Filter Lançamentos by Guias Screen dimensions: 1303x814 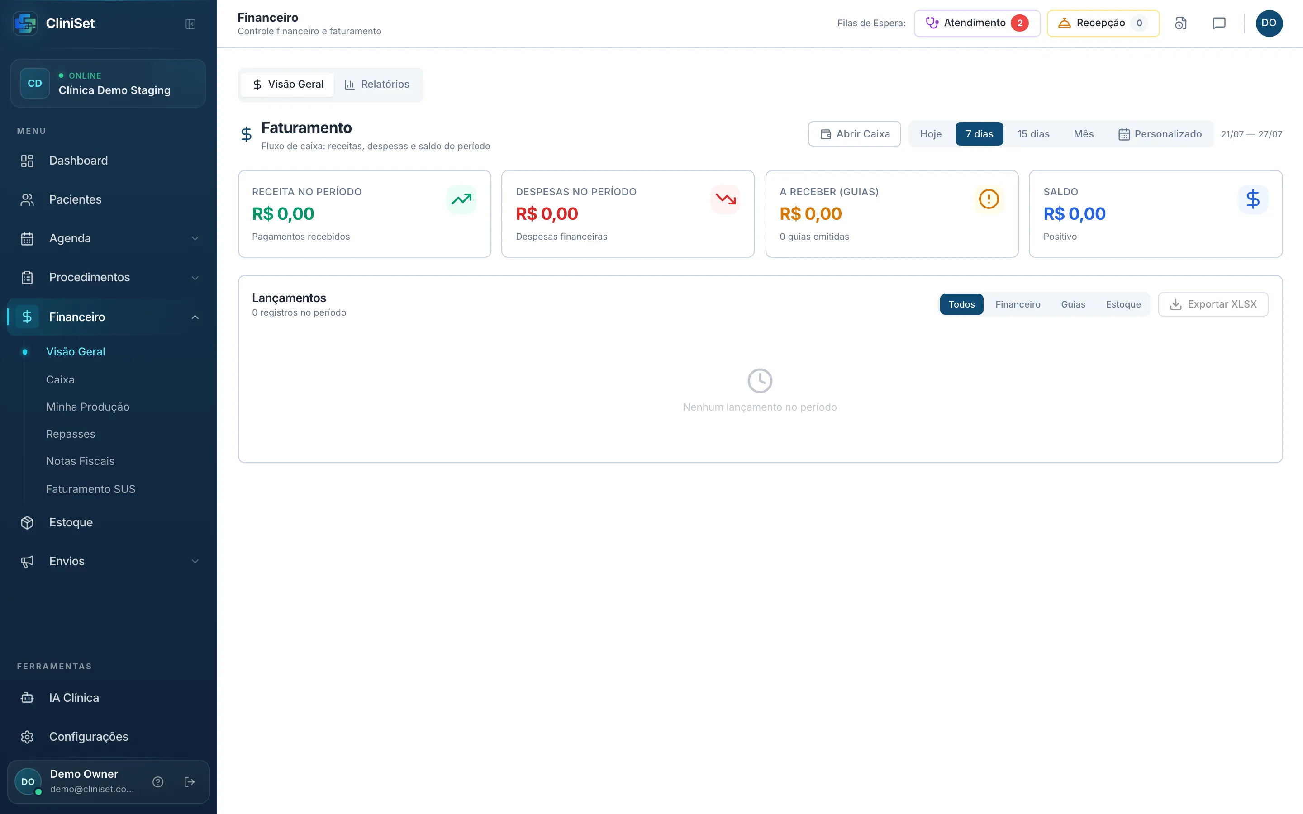[x=1073, y=304]
